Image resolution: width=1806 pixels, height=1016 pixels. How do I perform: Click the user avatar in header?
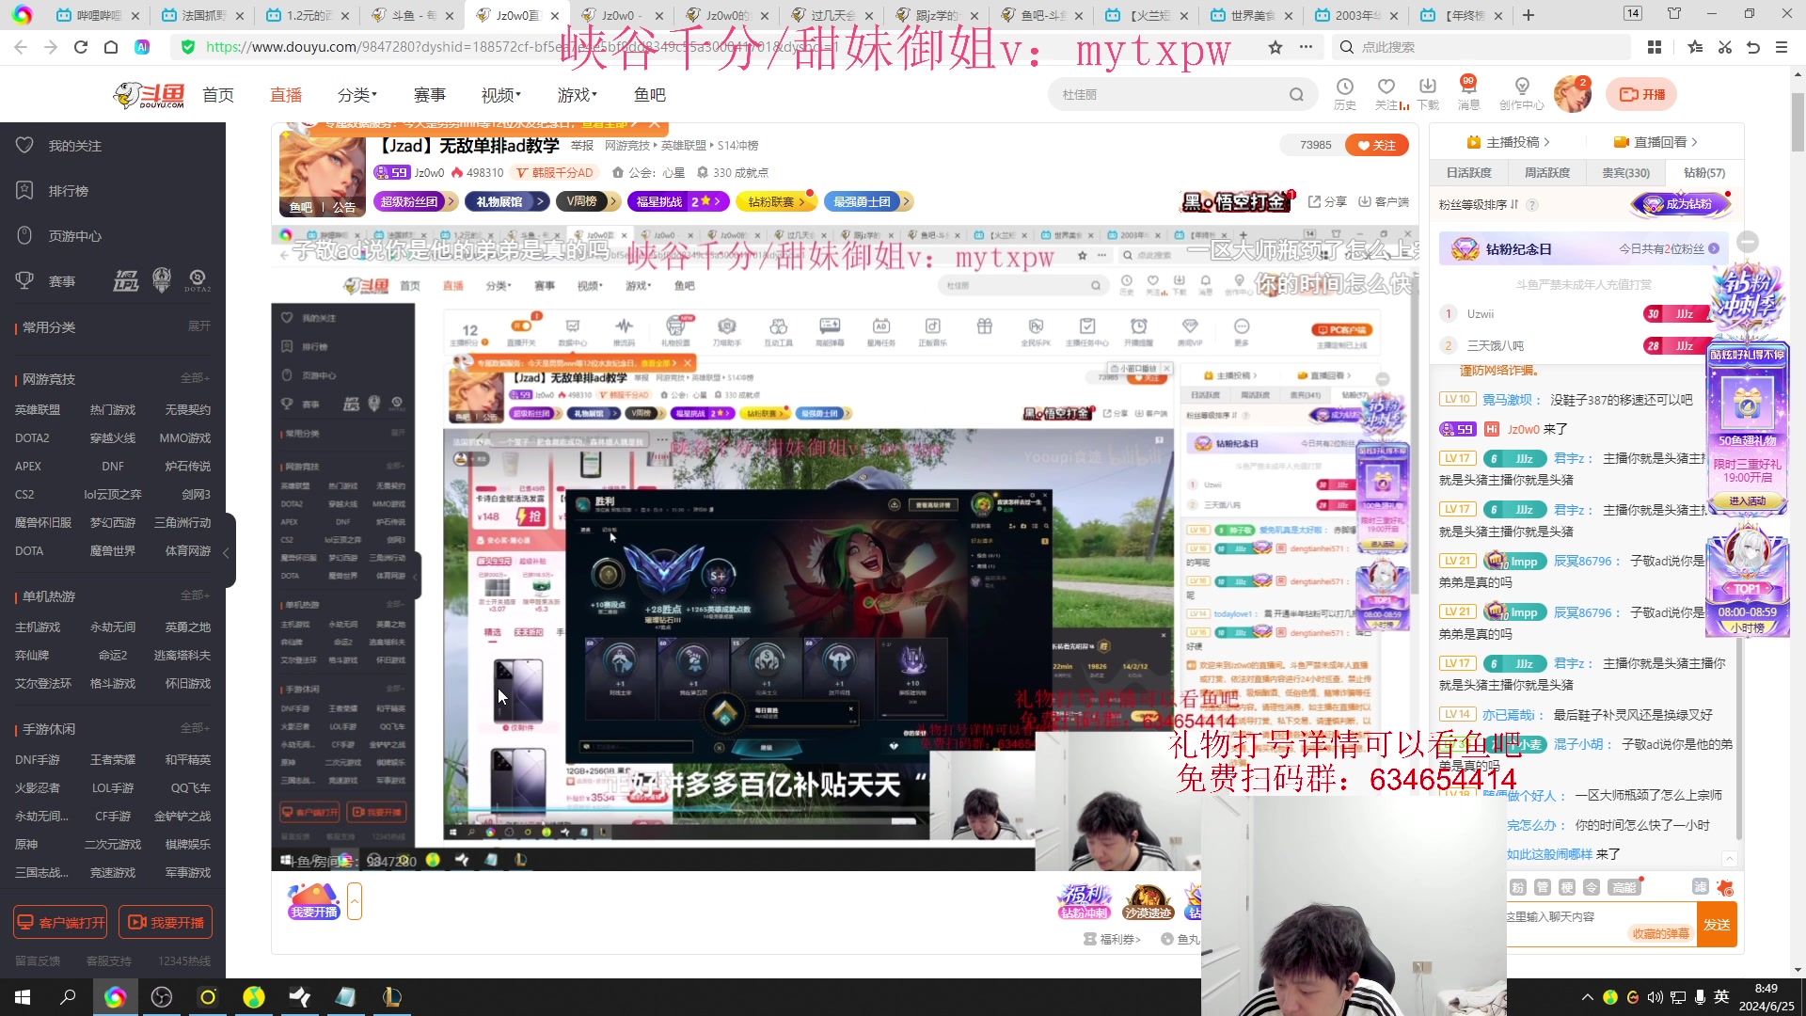click(1572, 94)
